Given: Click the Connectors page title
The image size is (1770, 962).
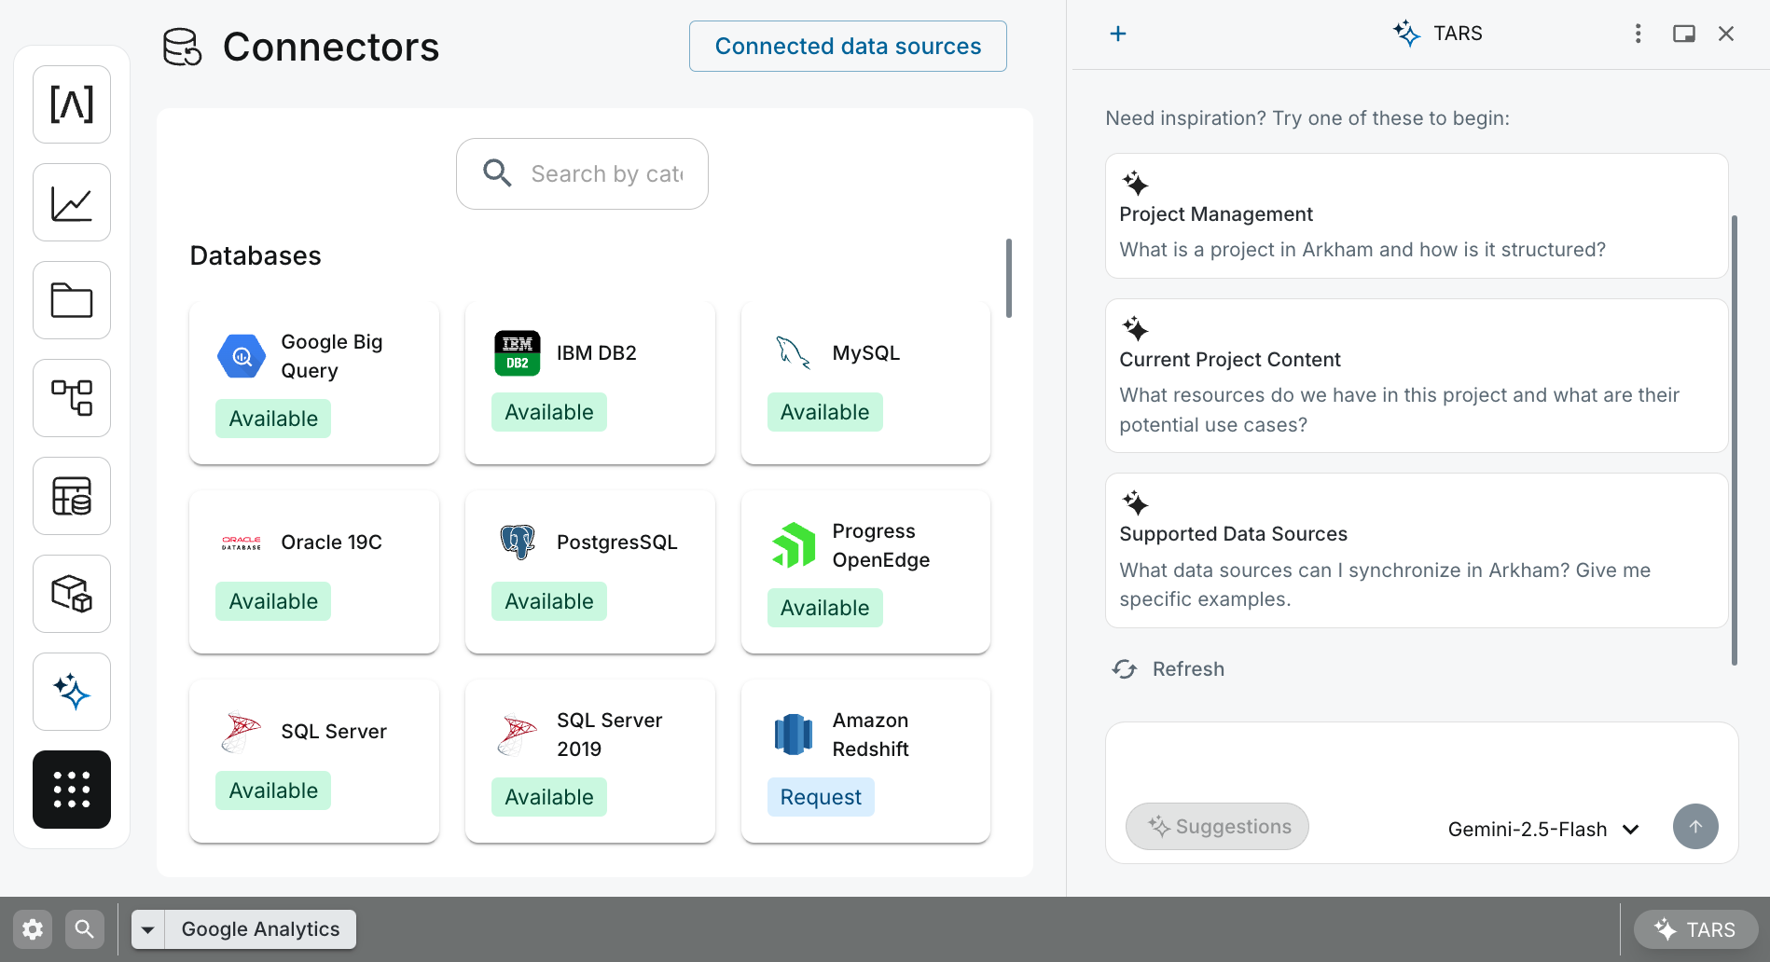Looking at the screenshot, I should click(331, 47).
